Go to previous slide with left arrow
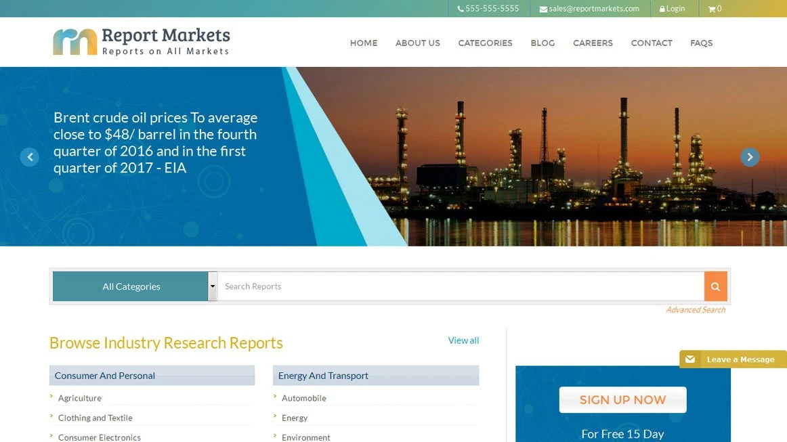The image size is (787, 442). point(29,157)
